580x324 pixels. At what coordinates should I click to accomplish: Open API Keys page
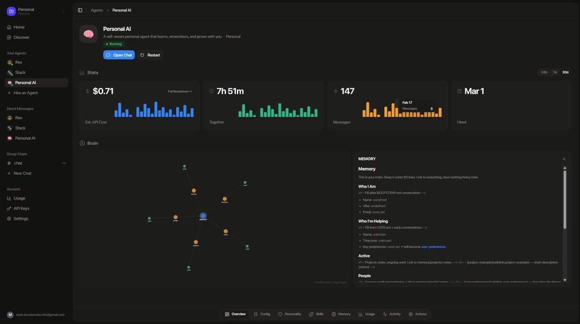(36, 209)
